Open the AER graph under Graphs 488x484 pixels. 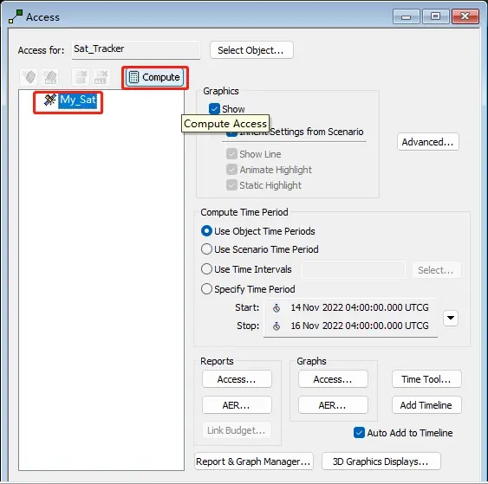click(333, 405)
